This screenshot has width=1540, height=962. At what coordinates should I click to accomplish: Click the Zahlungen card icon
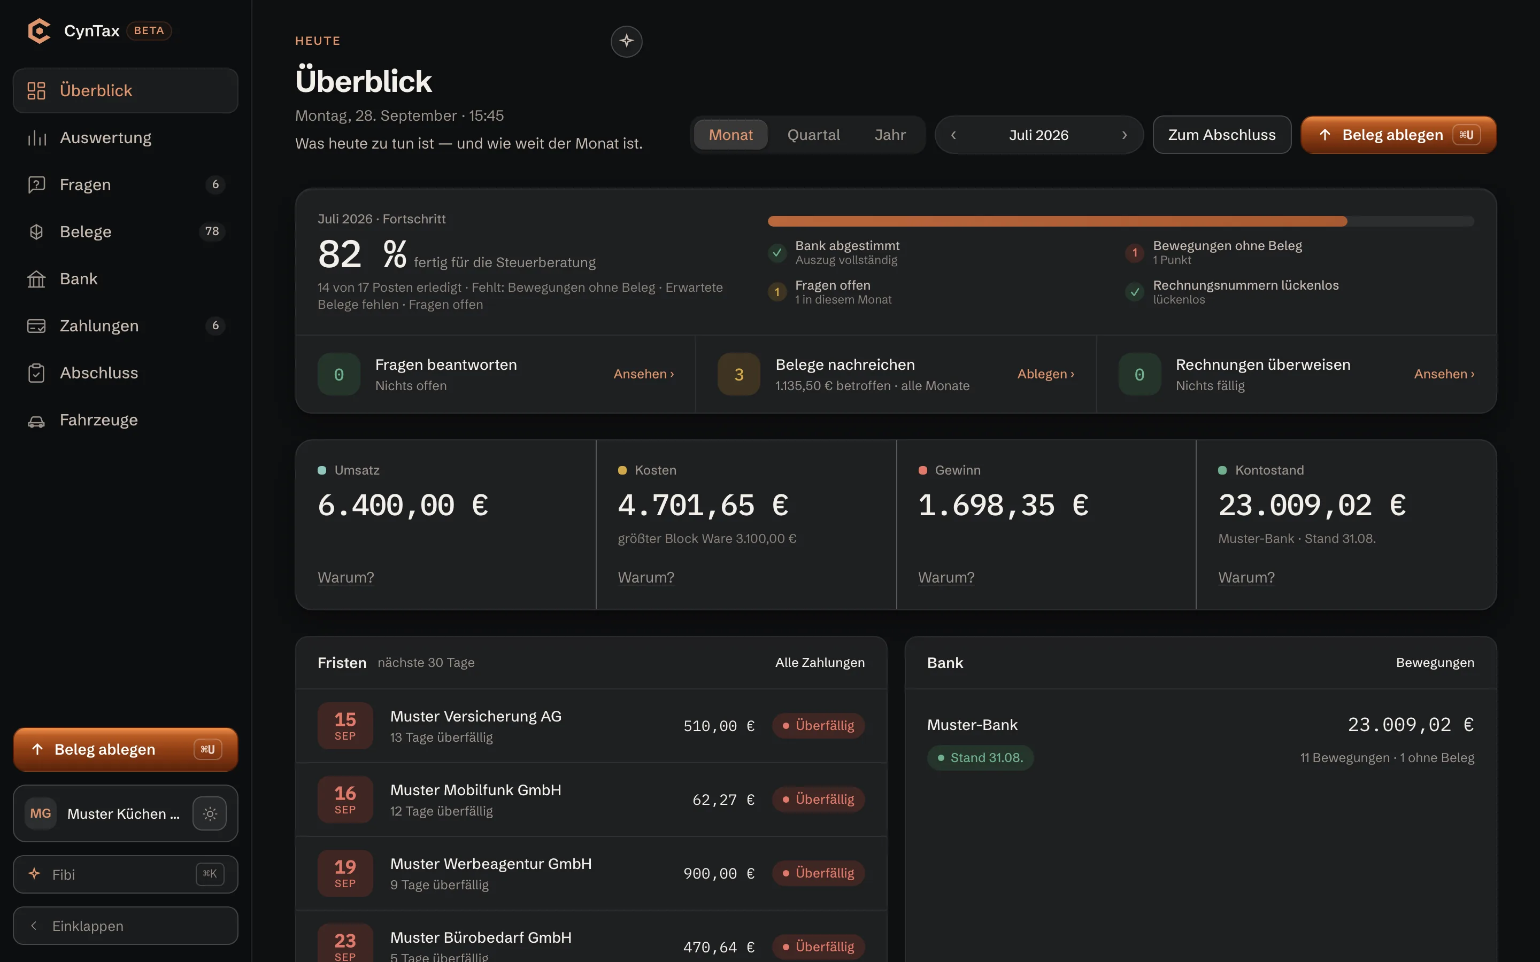pyautogui.click(x=36, y=326)
